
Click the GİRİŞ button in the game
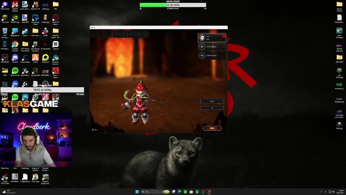tap(212, 128)
